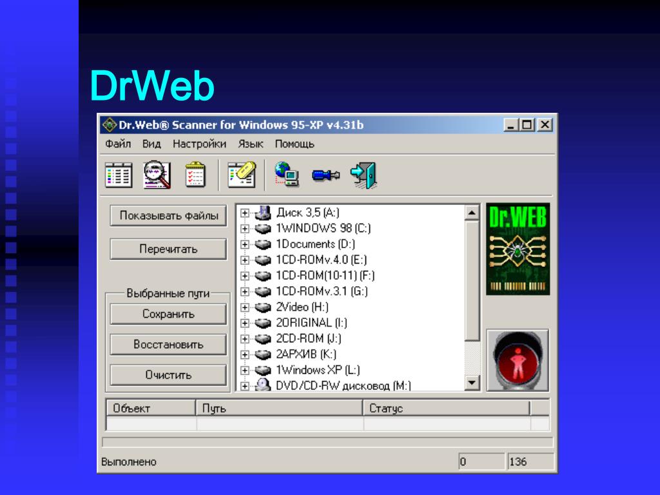The width and height of the screenshot is (660, 495).
Task: Expand the 2Video (H:) node
Action: (x=244, y=307)
